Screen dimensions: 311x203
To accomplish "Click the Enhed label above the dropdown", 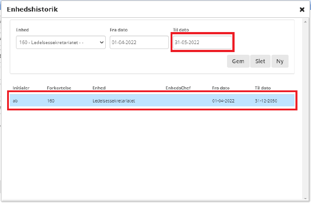I will click(x=22, y=30).
